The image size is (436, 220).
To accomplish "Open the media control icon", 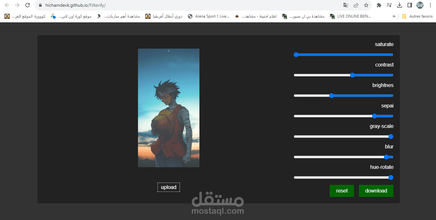I will (x=389, y=5).
